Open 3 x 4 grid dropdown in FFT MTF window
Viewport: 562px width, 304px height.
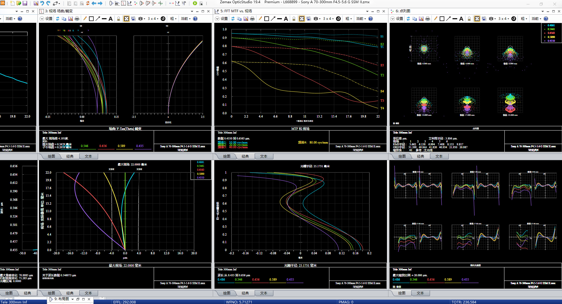(x=328, y=19)
